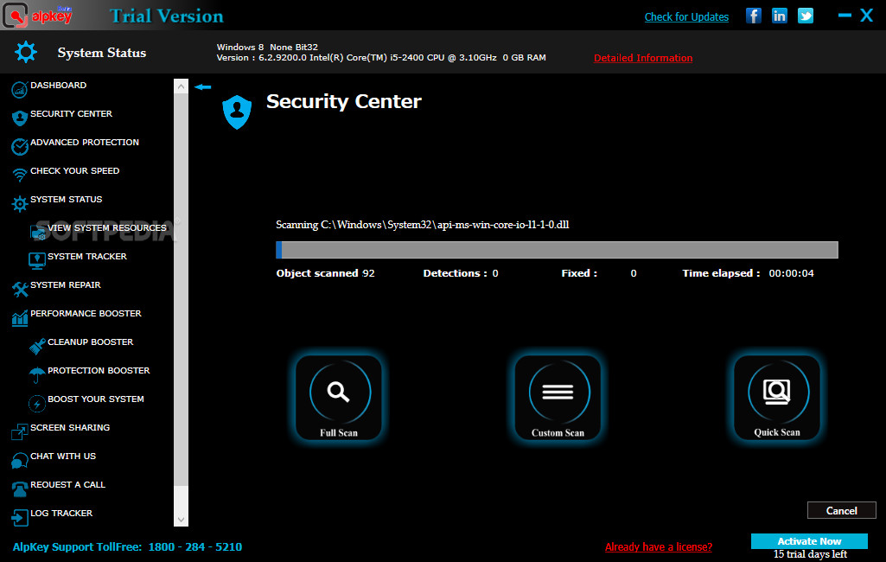Cancel the running scan
Image resolution: width=886 pixels, height=562 pixels.
tap(842, 510)
